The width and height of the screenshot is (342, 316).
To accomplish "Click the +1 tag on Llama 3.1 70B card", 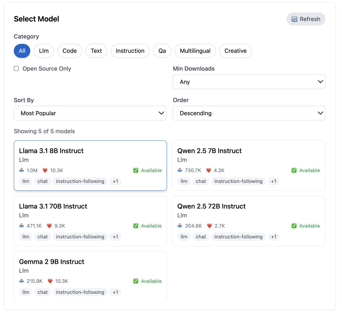I will coord(115,237).
